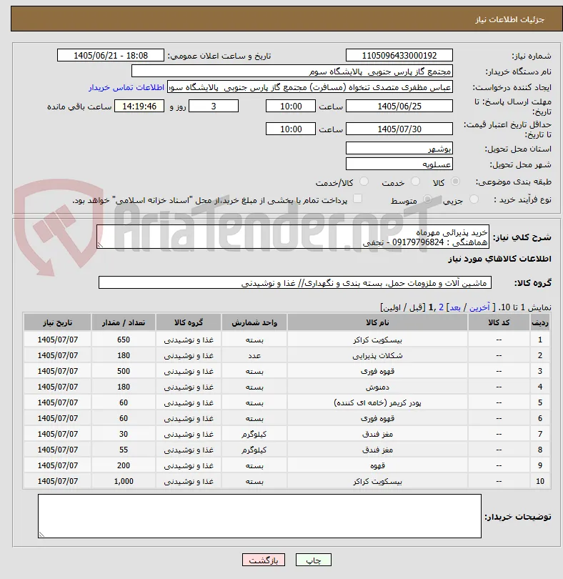The height and width of the screenshot is (579, 563).
Task: Click the quantity cell 30
Action: pos(124,434)
